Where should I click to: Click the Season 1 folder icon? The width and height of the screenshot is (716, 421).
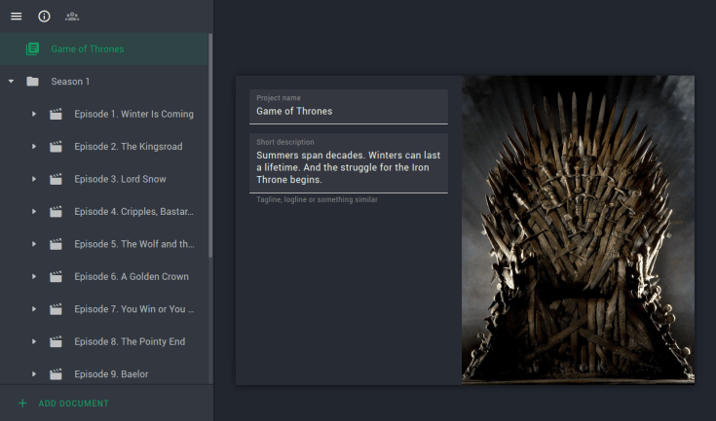pyautogui.click(x=32, y=82)
